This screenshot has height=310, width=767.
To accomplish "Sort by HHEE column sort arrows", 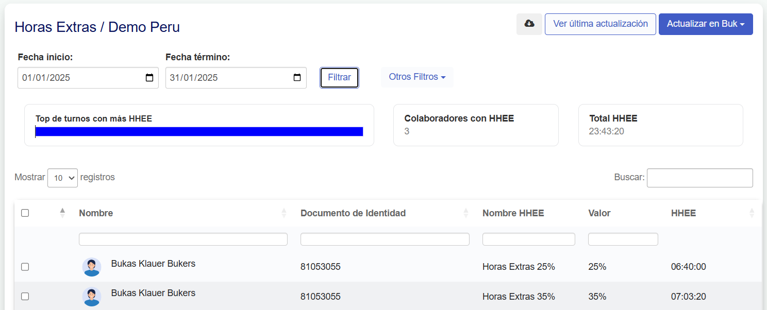I will pyautogui.click(x=752, y=213).
